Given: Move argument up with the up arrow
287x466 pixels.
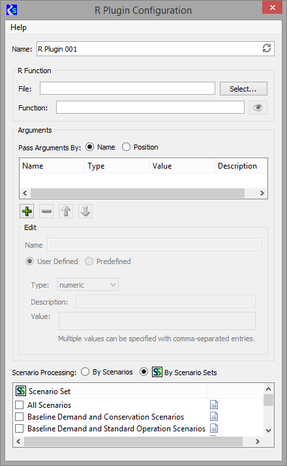Looking at the screenshot, I should (x=66, y=211).
